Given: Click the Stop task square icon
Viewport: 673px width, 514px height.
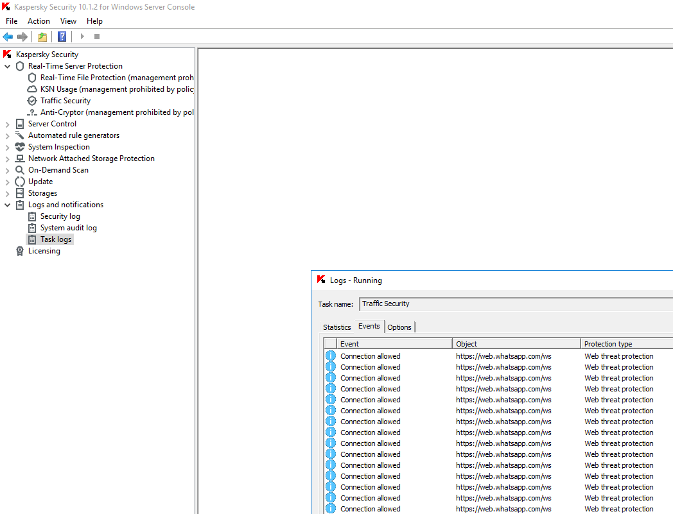Looking at the screenshot, I should coord(97,37).
